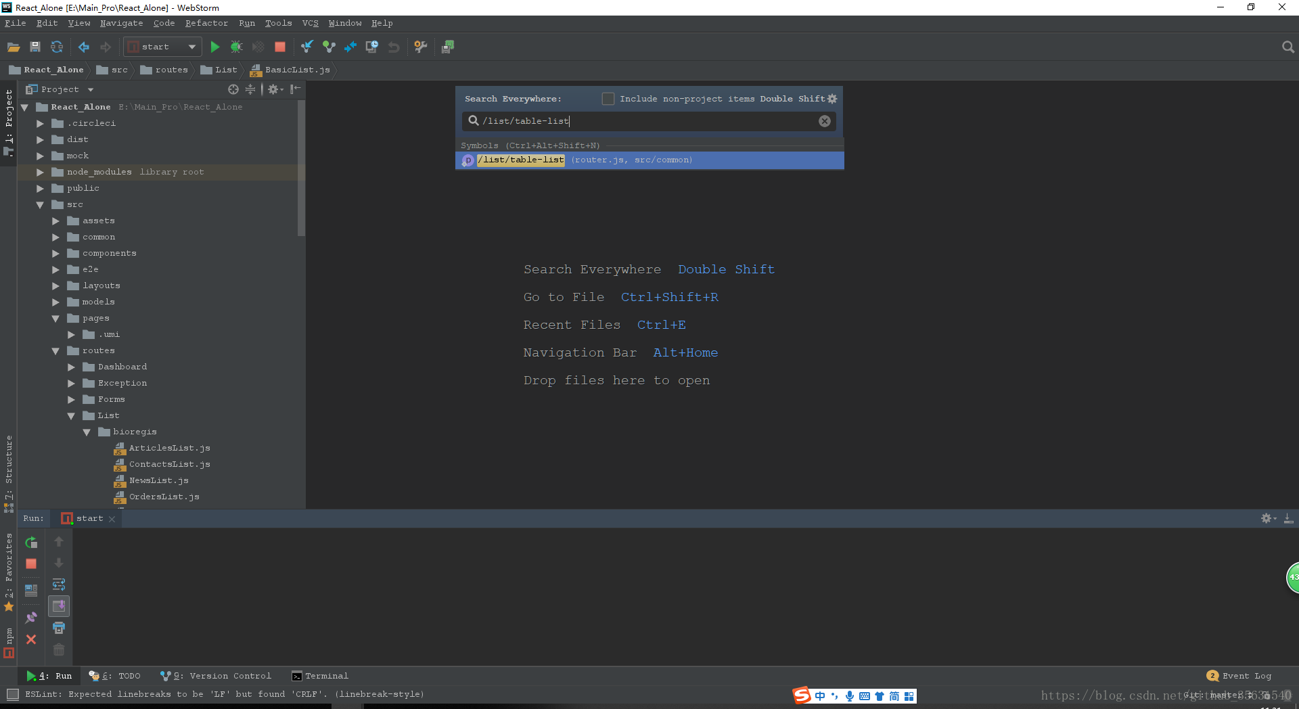
Task: Click the BasicList.js breadcrumb
Action: coord(290,70)
